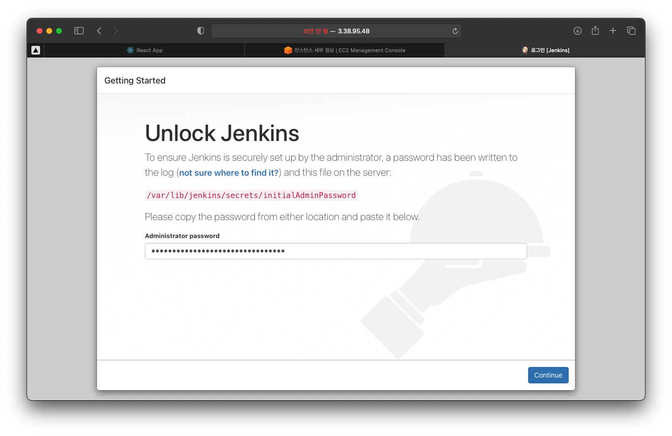Viewport: 672px width, 436px height.
Task: Switch to the React App tab
Action: click(x=144, y=50)
